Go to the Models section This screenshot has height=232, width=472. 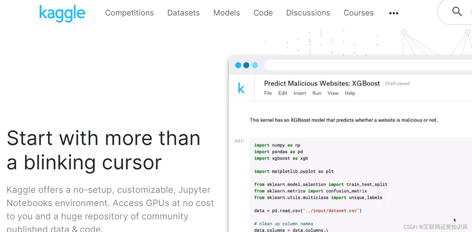[x=227, y=13]
